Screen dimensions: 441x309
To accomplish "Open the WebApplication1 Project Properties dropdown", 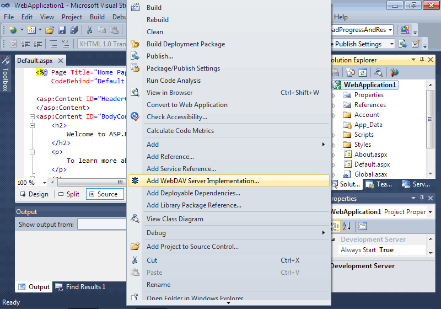I will point(431,212).
